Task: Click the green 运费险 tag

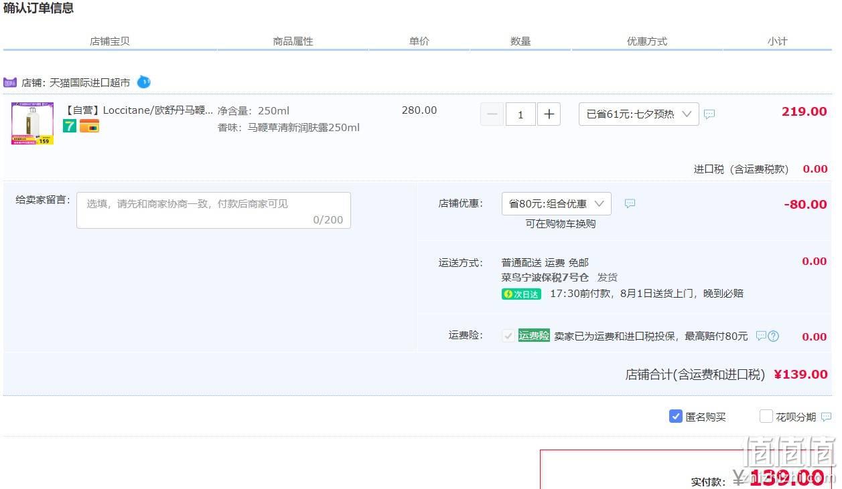Action: (534, 336)
